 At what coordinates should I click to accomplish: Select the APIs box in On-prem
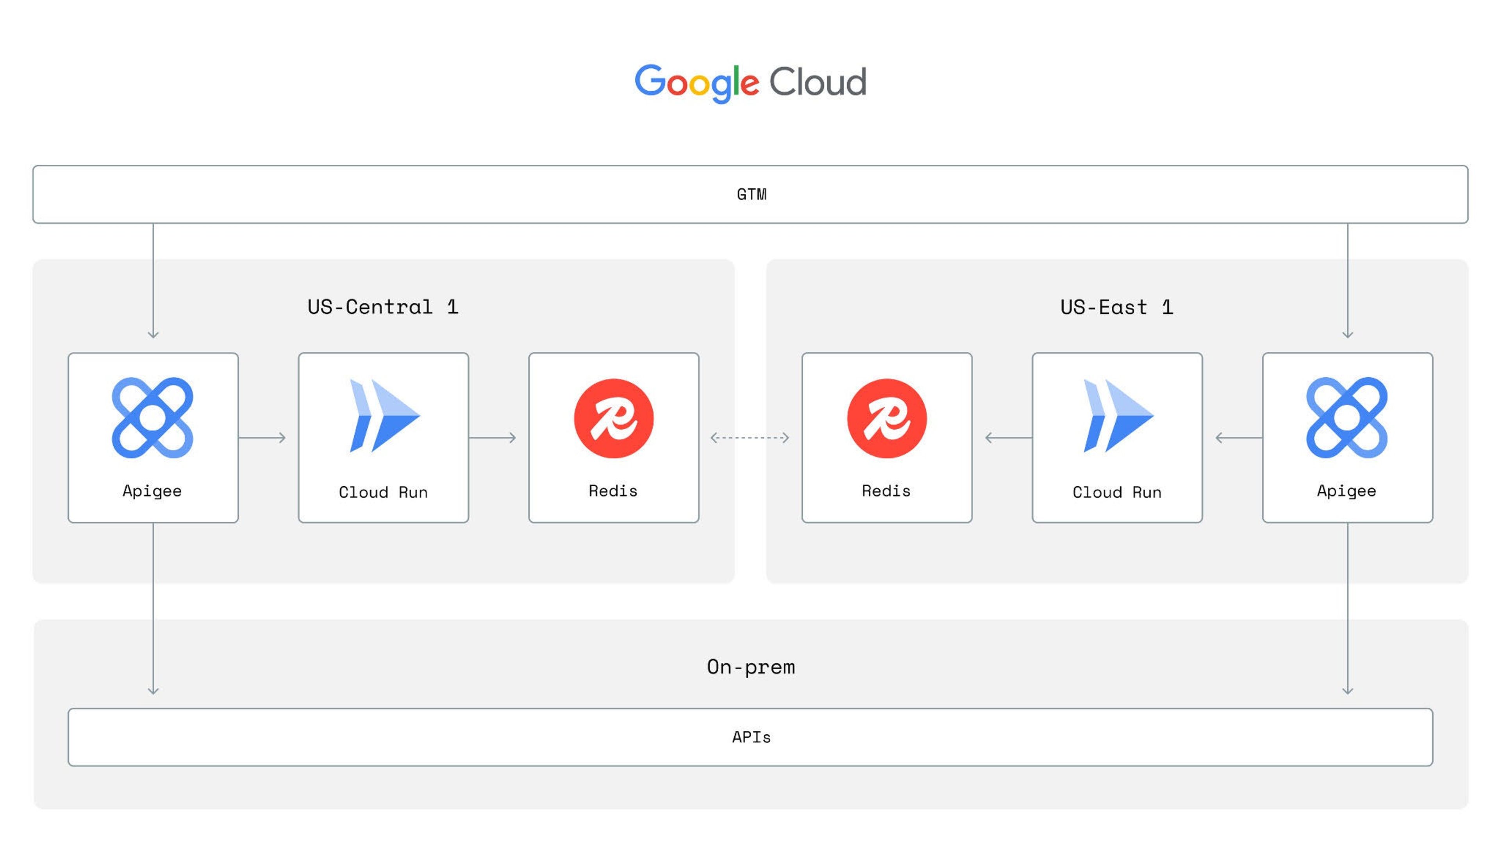click(750, 737)
